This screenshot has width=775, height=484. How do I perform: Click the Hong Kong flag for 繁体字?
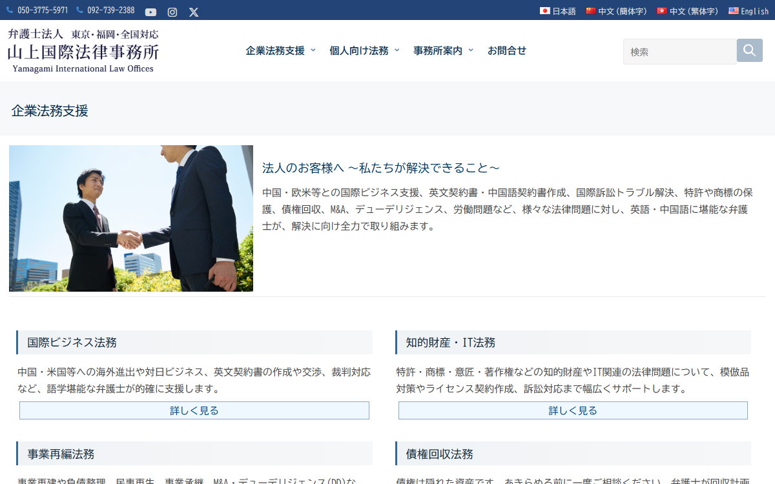662,11
